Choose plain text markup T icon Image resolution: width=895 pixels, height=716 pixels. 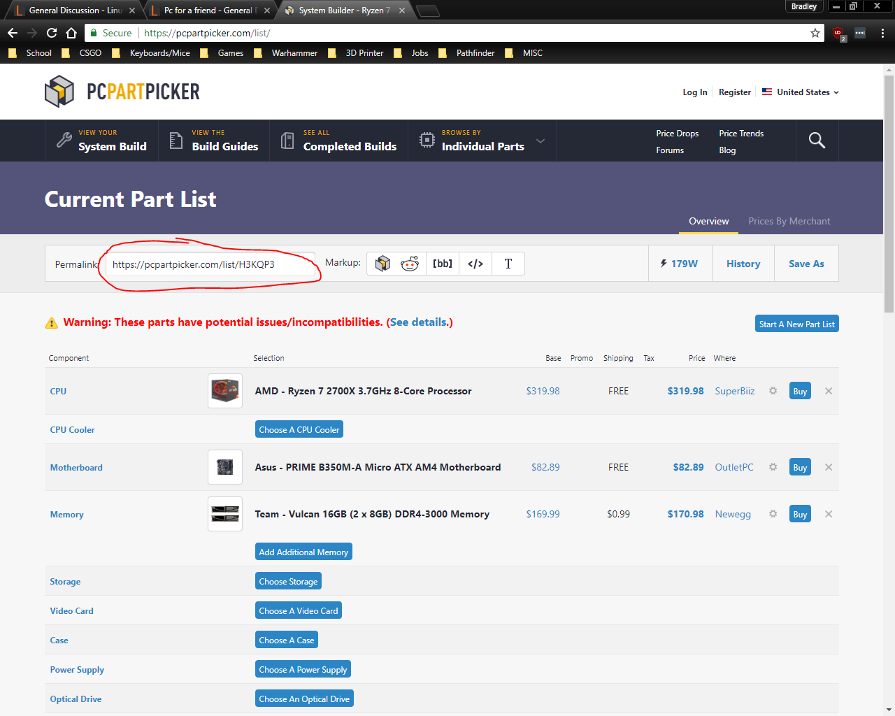[508, 264]
